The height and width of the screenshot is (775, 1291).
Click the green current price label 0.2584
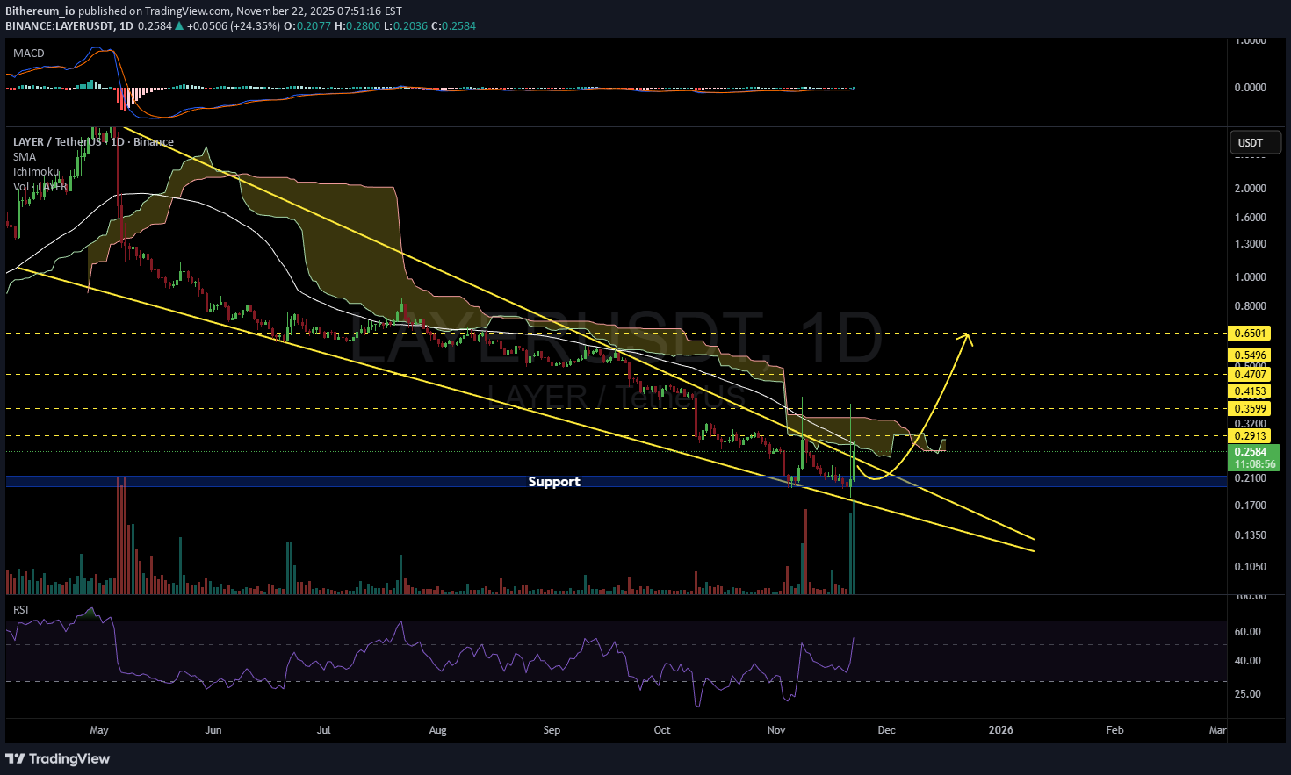(x=1251, y=452)
